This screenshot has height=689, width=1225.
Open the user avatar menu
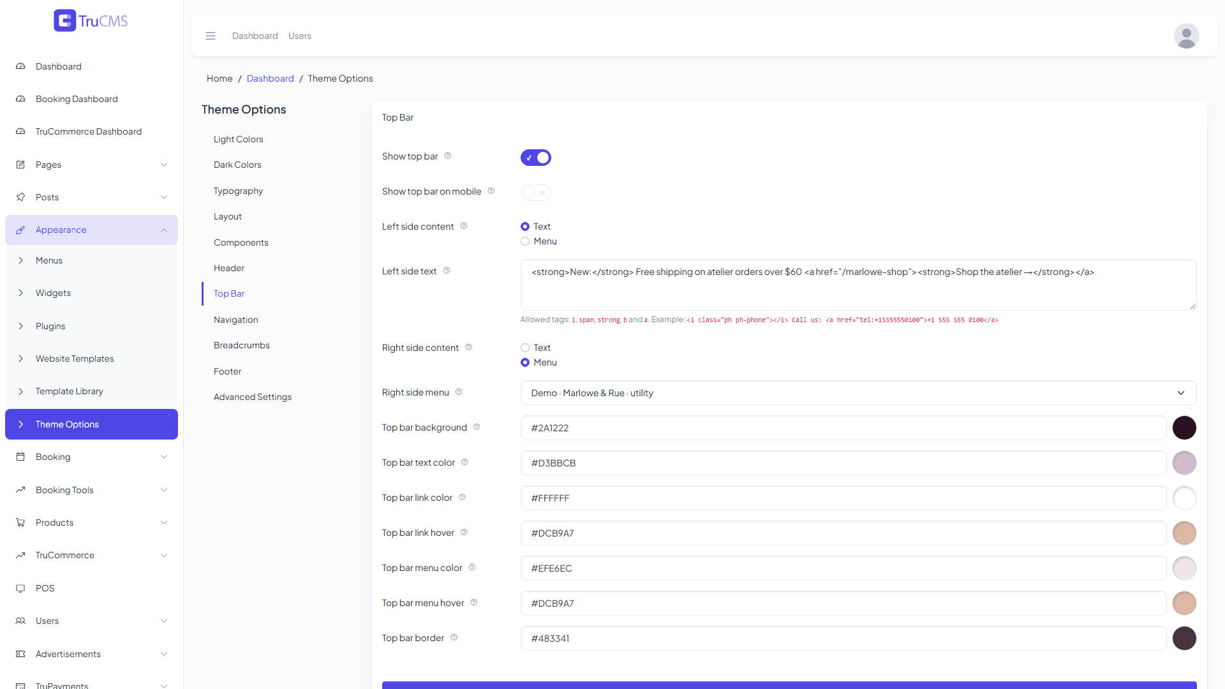click(1186, 36)
